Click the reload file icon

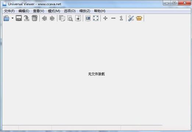tap(26, 18)
